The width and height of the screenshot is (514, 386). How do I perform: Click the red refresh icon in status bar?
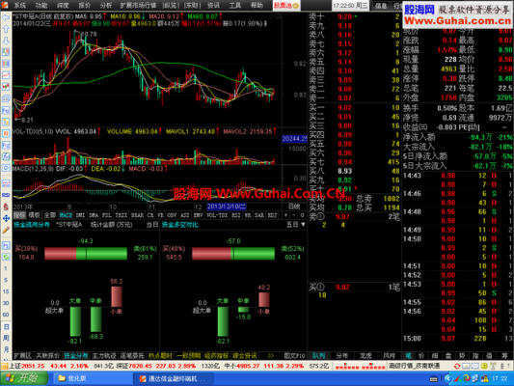[x=457, y=366]
